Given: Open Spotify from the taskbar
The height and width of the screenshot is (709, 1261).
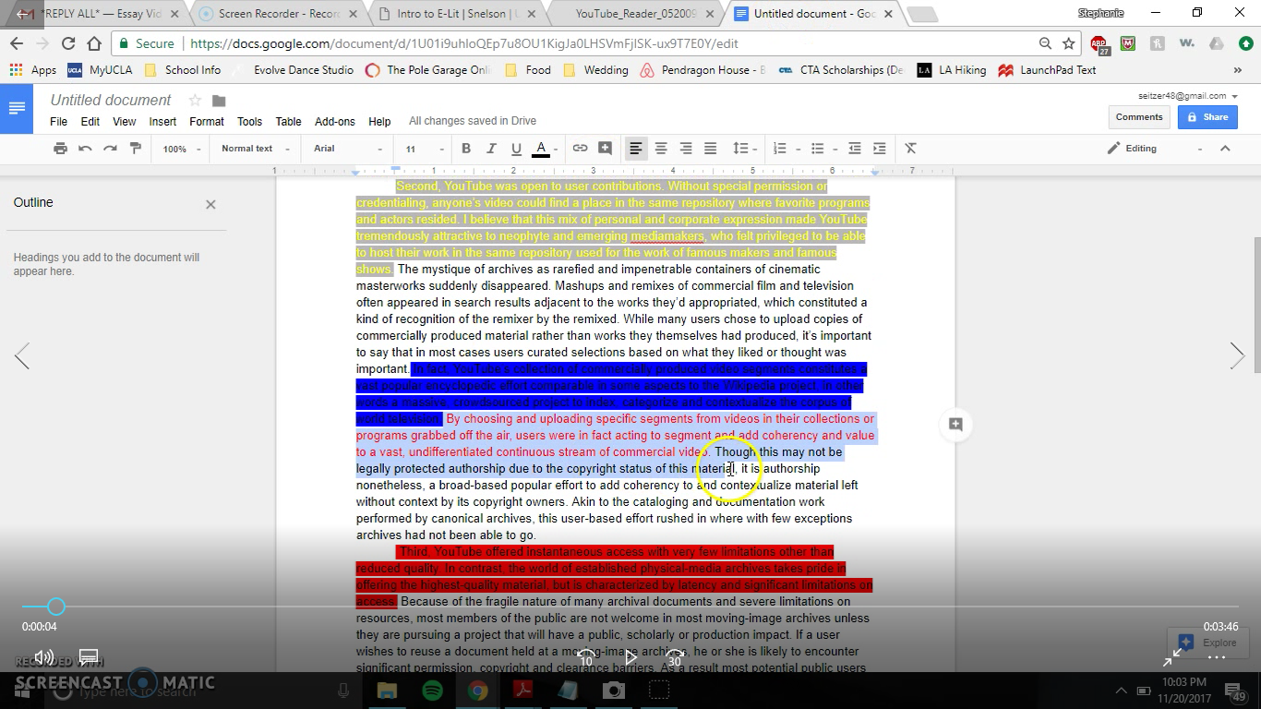Looking at the screenshot, I should pyautogui.click(x=432, y=690).
